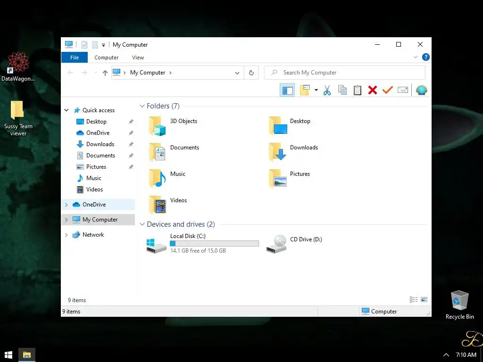Image resolution: width=483 pixels, height=362 pixels.
Task: Click the Classic Shell seashell icon
Action: coord(421,90)
